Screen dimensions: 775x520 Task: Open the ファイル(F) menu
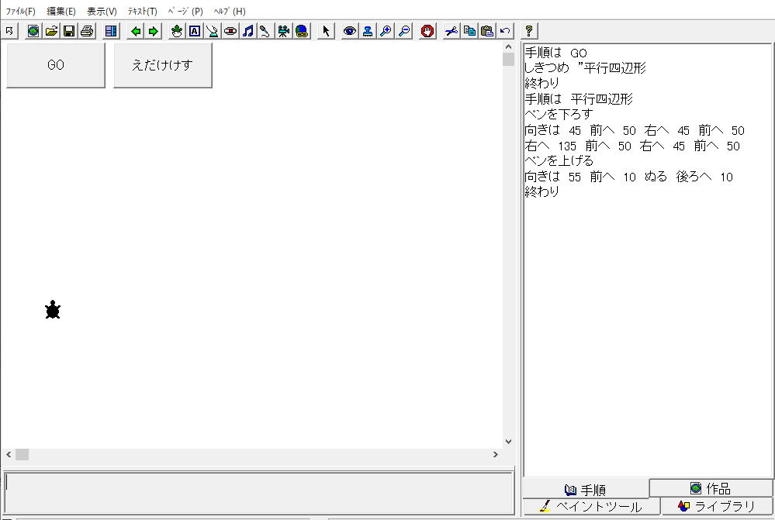pyautogui.click(x=21, y=12)
